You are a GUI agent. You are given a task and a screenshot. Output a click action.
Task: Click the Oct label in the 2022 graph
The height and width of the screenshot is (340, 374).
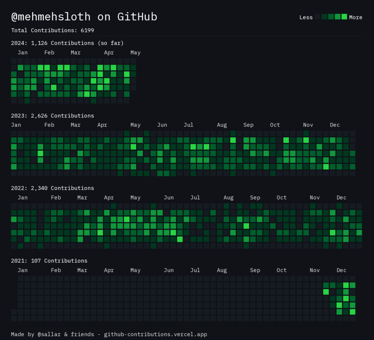[282, 197]
